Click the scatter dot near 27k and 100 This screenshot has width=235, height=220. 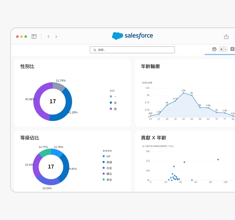(x=218, y=159)
